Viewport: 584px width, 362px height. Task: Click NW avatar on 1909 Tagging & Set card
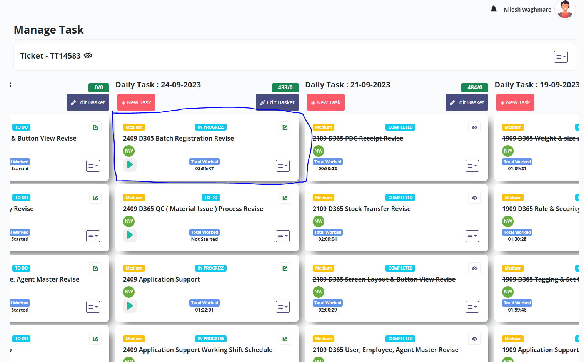[x=508, y=292]
